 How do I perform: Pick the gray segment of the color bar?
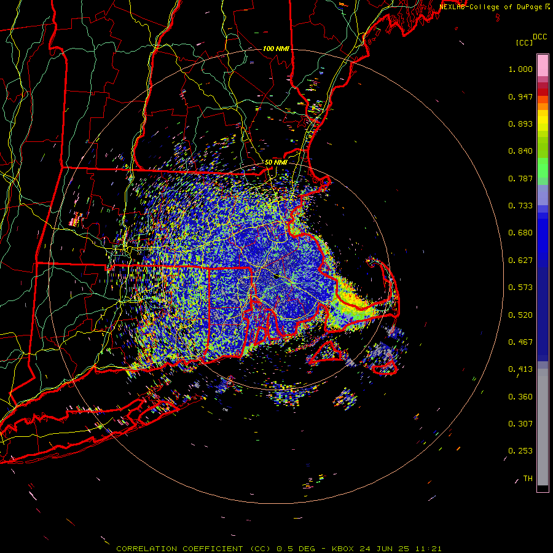[x=543, y=427]
